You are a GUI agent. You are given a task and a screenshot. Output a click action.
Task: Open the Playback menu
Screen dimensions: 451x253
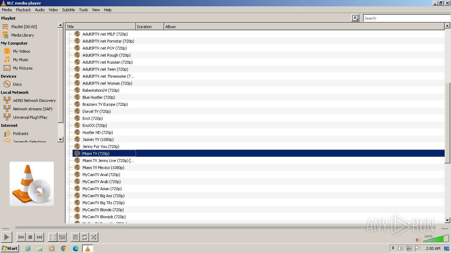23,10
